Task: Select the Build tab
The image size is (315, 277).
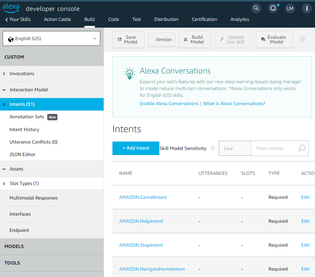Action: point(89,19)
